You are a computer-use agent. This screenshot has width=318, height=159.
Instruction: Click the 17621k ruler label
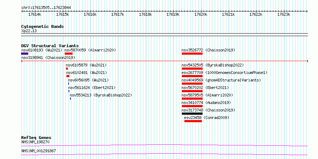pyautogui.click(x=228, y=15)
